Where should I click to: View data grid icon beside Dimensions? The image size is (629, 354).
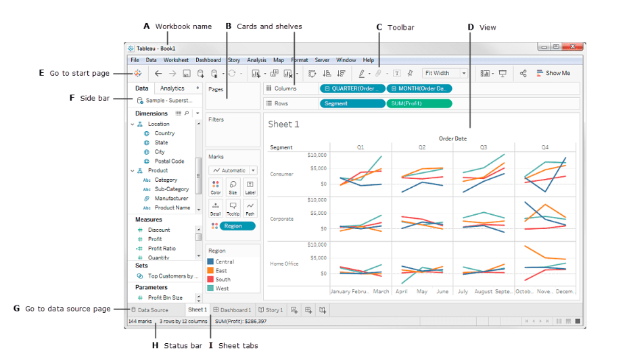tap(178, 113)
